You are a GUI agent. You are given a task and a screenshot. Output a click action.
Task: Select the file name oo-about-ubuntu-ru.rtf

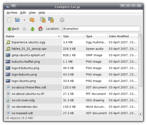point(28,94)
